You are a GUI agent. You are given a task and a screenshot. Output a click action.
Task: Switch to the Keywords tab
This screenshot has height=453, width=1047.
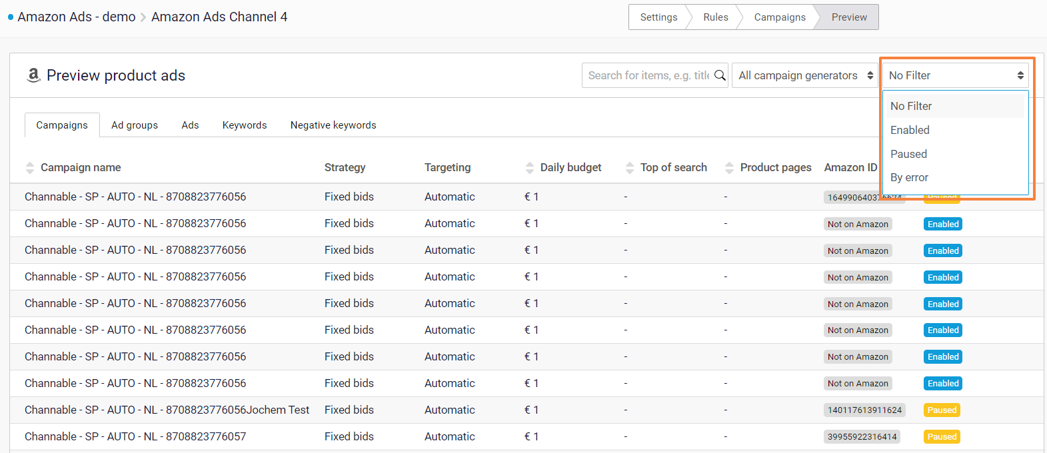(245, 125)
